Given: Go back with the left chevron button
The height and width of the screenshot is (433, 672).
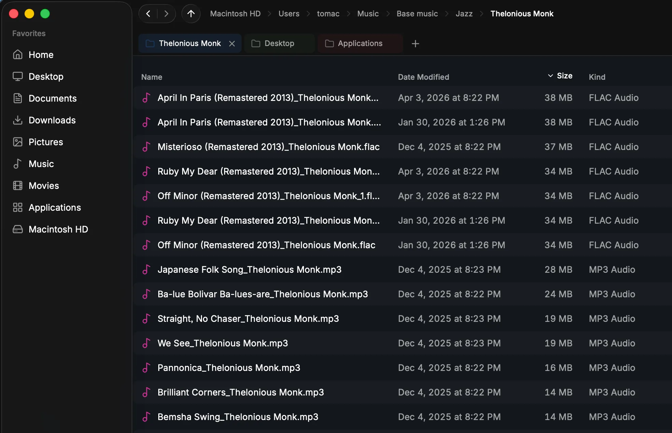Looking at the screenshot, I should click(148, 14).
